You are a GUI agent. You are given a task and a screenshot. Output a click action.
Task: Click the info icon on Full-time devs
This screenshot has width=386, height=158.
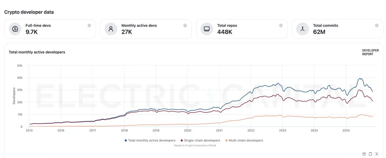pos(89,25)
